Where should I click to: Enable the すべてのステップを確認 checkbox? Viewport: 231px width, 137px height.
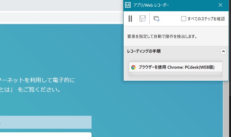coord(183,19)
